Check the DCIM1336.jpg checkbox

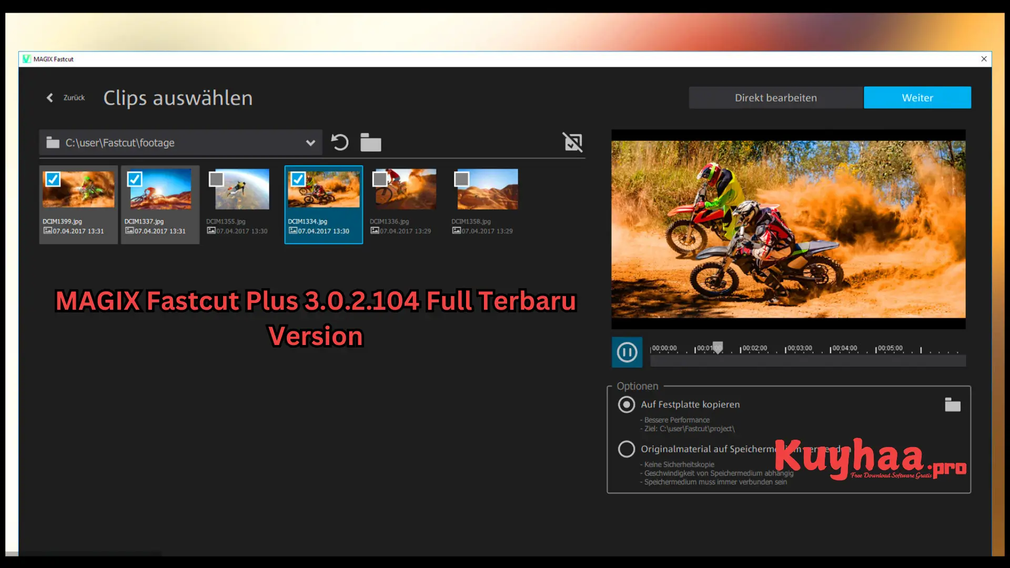380,179
